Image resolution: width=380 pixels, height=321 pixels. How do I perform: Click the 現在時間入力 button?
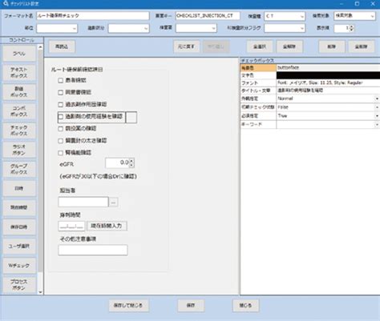click(107, 226)
